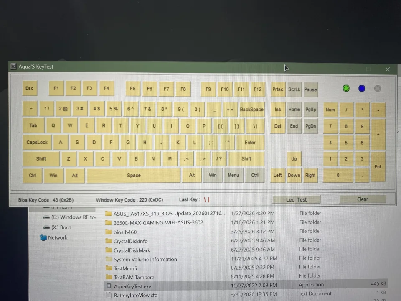The image size is (401, 301).
Task: Click the Aqua'S KeyTest title bar icon
Action: coord(13,66)
